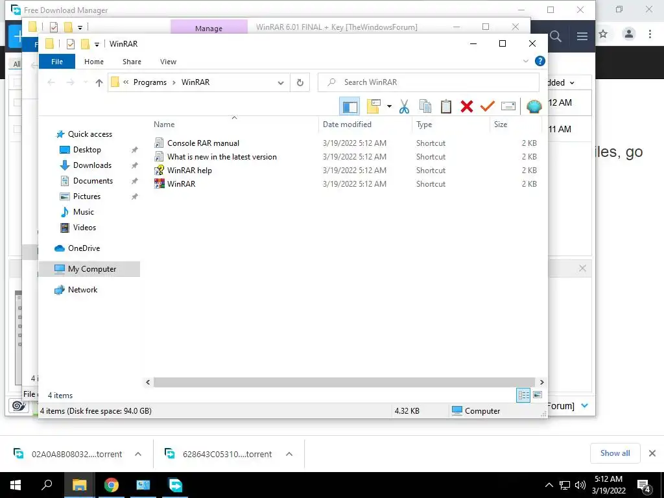The height and width of the screenshot is (498, 664).
Task: Click the Windows Start button
Action: pos(16,485)
